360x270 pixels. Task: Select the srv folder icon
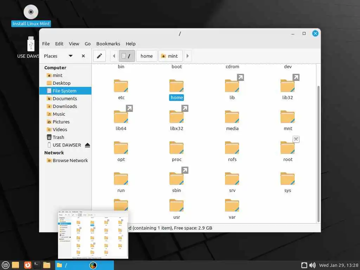coord(232,179)
